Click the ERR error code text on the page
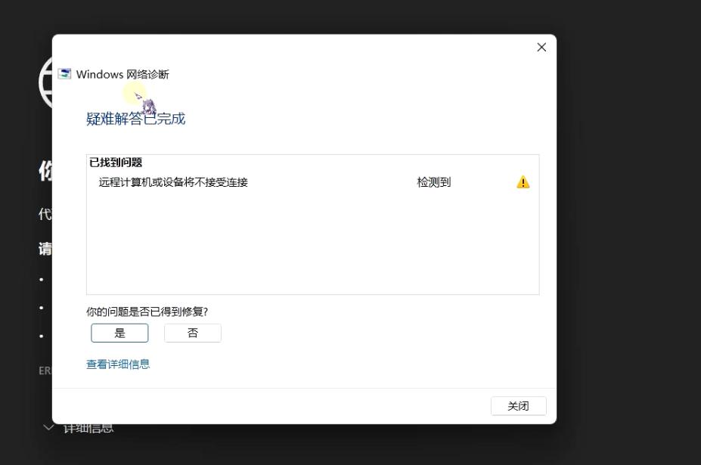Image resolution: width=701 pixels, height=465 pixels. (45, 370)
